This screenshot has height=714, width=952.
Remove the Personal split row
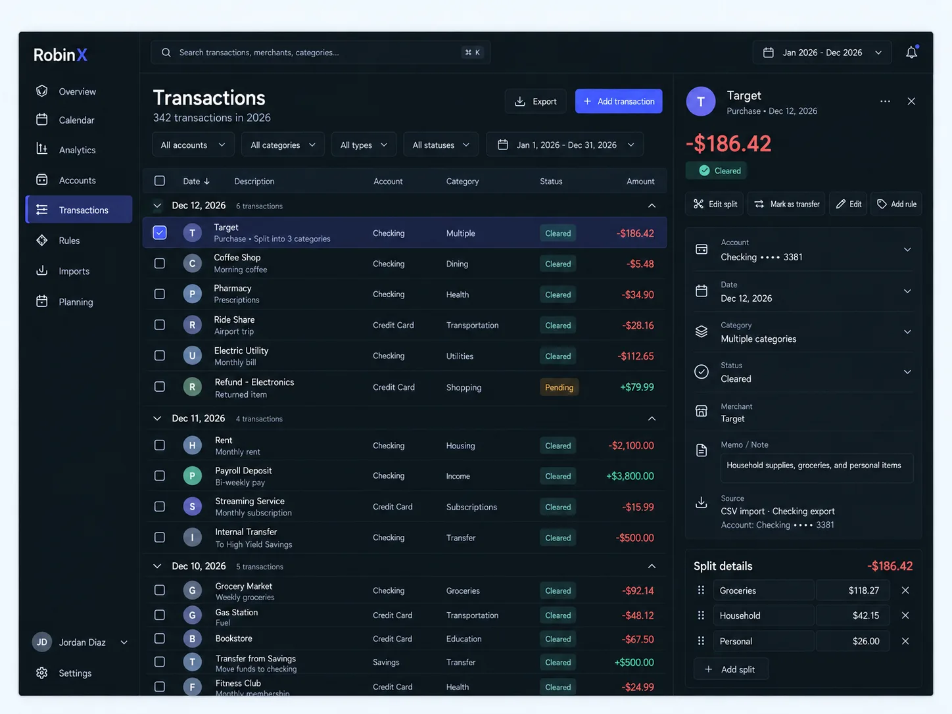[x=905, y=641]
